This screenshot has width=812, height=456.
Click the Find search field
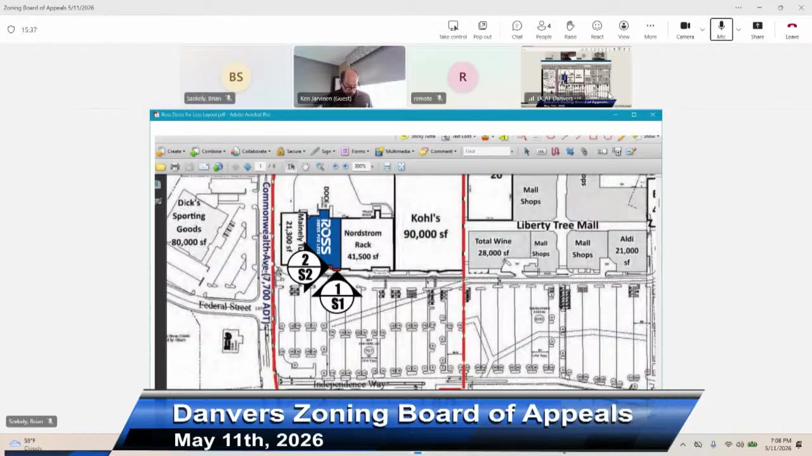[487, 151]
